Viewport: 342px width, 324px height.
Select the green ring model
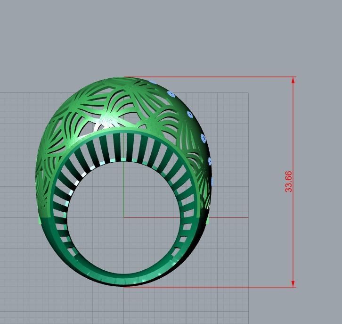point(123,182)
